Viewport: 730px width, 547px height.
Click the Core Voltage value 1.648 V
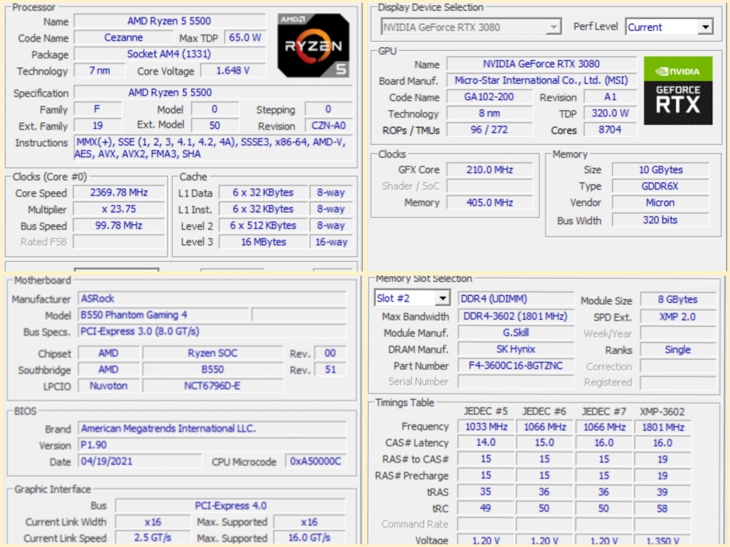(233, 71)
